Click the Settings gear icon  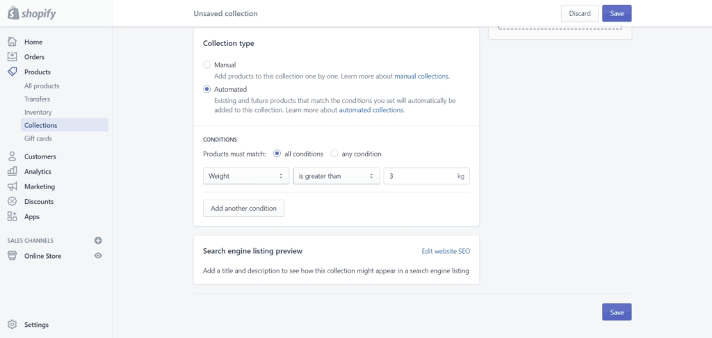[x=13, y=324]
